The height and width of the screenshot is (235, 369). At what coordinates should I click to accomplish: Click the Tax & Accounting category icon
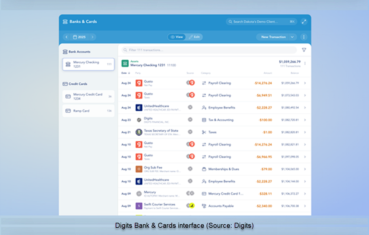(x=204, y=120)
